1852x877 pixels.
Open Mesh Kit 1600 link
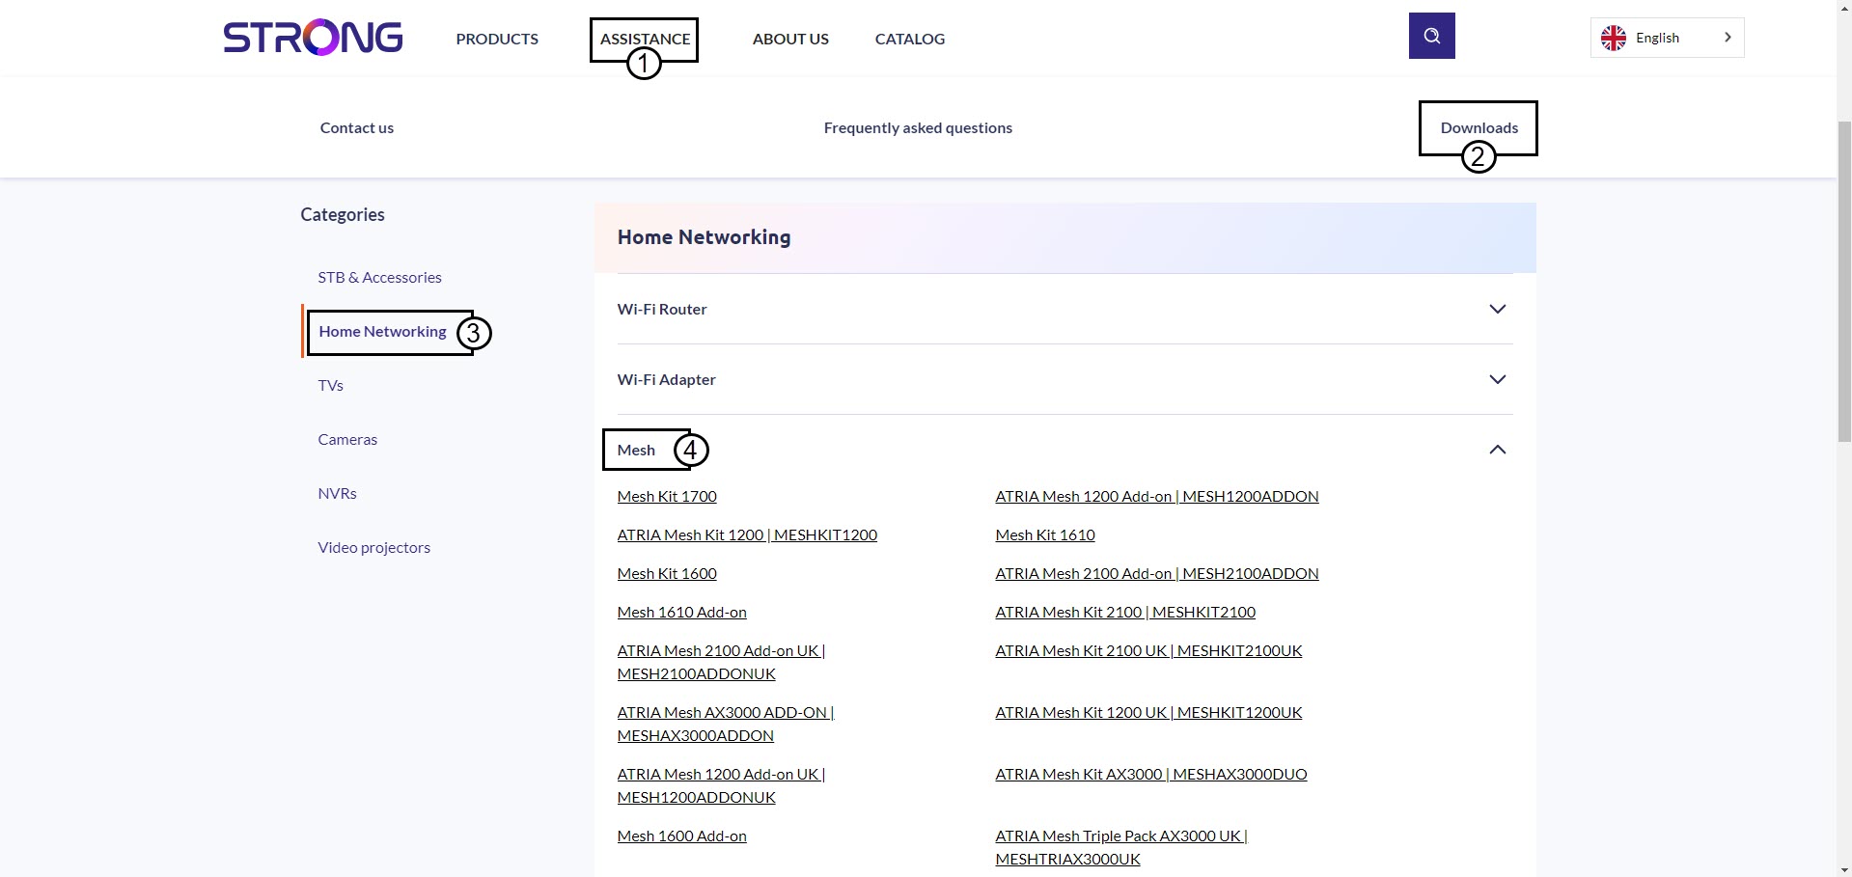tap(667, 573)
